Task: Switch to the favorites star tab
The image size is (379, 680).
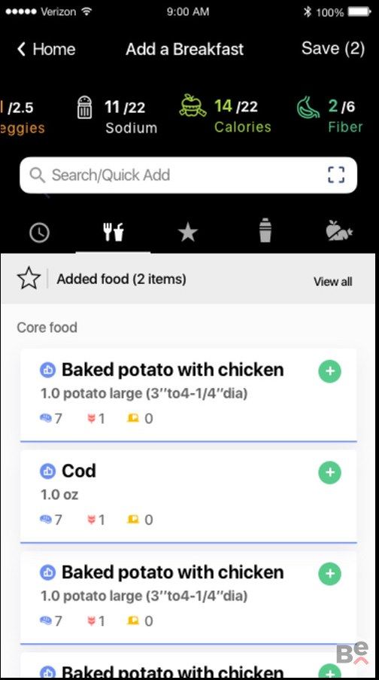Action: pyautogui.click(x=188, y=233)
